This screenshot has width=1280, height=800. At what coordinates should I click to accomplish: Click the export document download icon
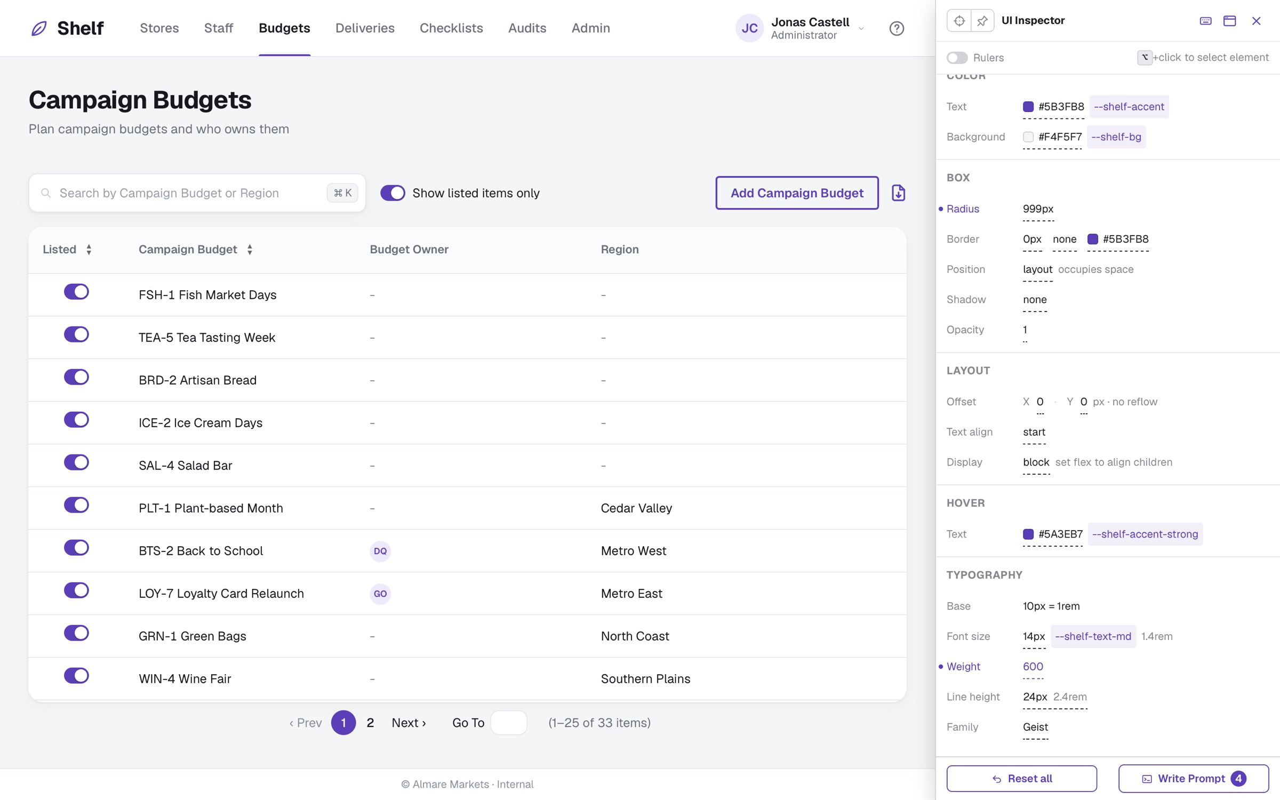(x=899, y=193)
